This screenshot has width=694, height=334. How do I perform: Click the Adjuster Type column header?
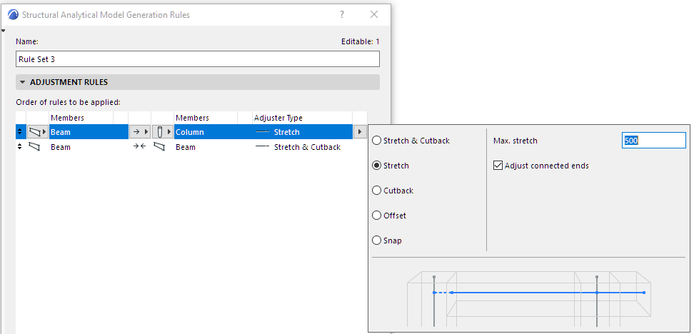(302, 118)
